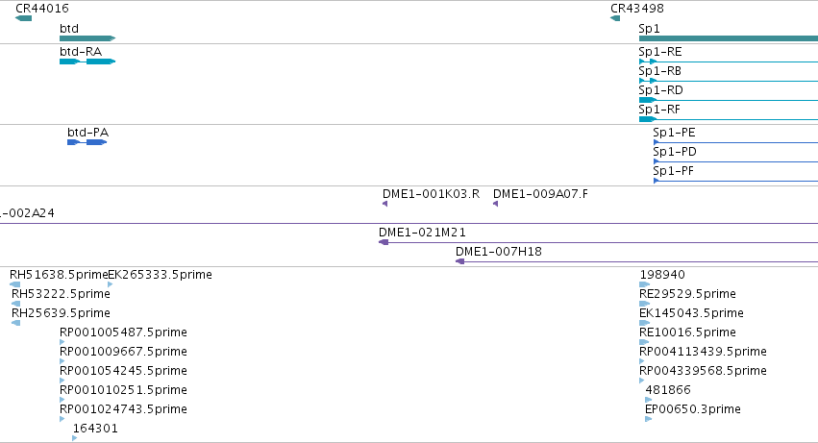Click the RP004339568.5prime EST arrow
Screen dimensions: 818x443
[642, 381]
